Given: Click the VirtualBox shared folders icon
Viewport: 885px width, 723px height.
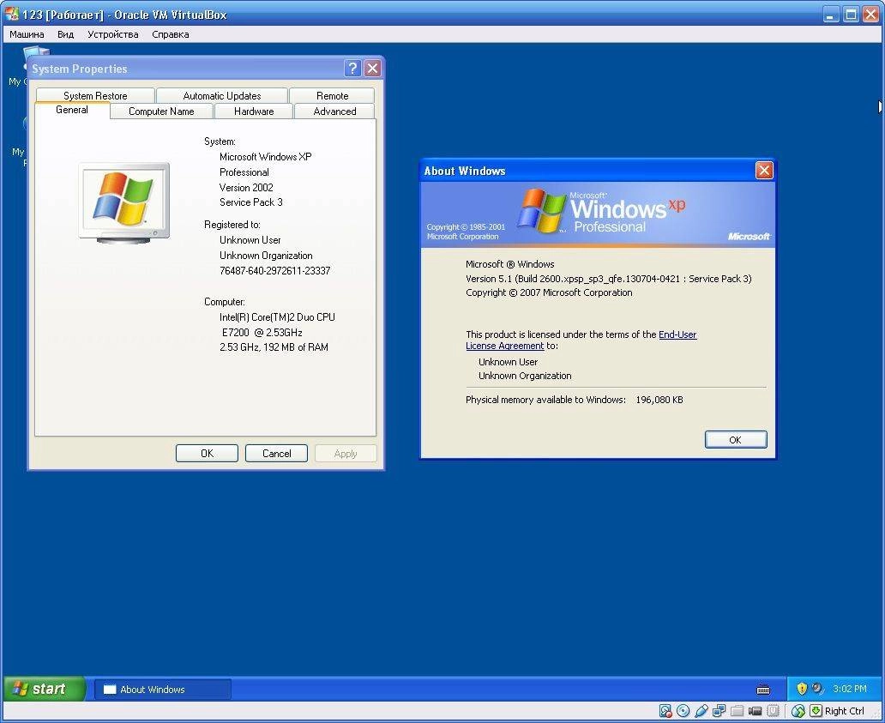Looking at the screenshot, I should pyautogui.click(x=737, y=711).
